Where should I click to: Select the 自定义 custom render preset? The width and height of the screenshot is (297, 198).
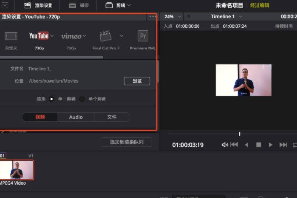[11, 41]
